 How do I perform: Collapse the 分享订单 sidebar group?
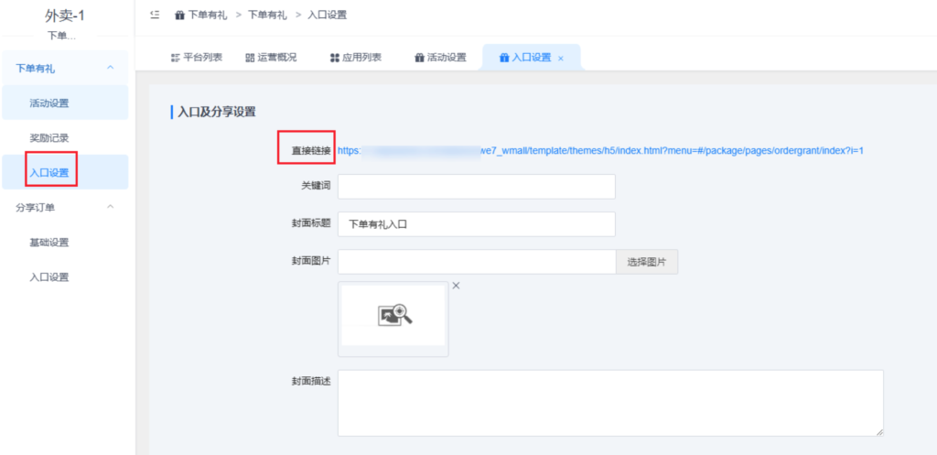[111, 207]
